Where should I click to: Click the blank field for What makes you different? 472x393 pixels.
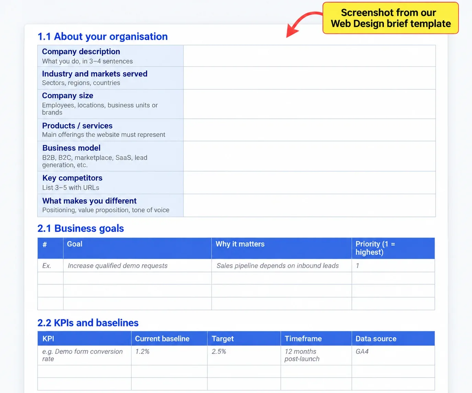point(309,205)
